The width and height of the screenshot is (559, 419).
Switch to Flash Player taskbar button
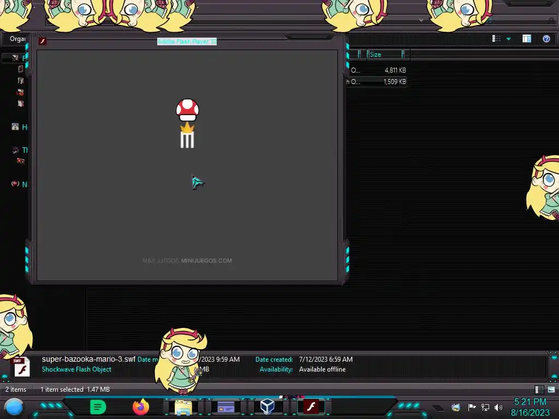click(311, 406)
